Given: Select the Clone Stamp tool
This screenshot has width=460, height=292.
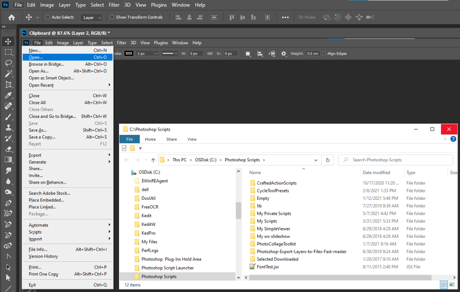Looking at the screenshot, I should 8,127.
